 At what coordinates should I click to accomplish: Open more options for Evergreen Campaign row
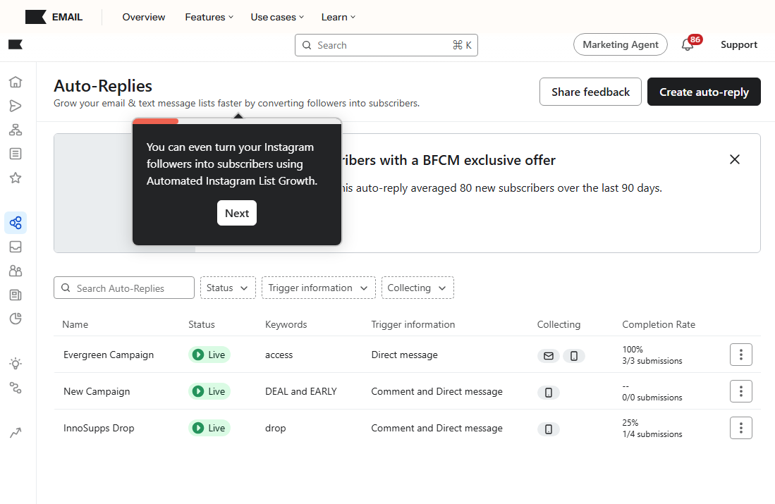(740, 355)
